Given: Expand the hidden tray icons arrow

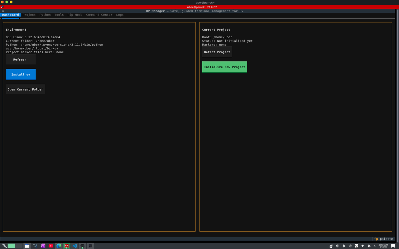Looking at the screenshot, I should click(375, 246).
